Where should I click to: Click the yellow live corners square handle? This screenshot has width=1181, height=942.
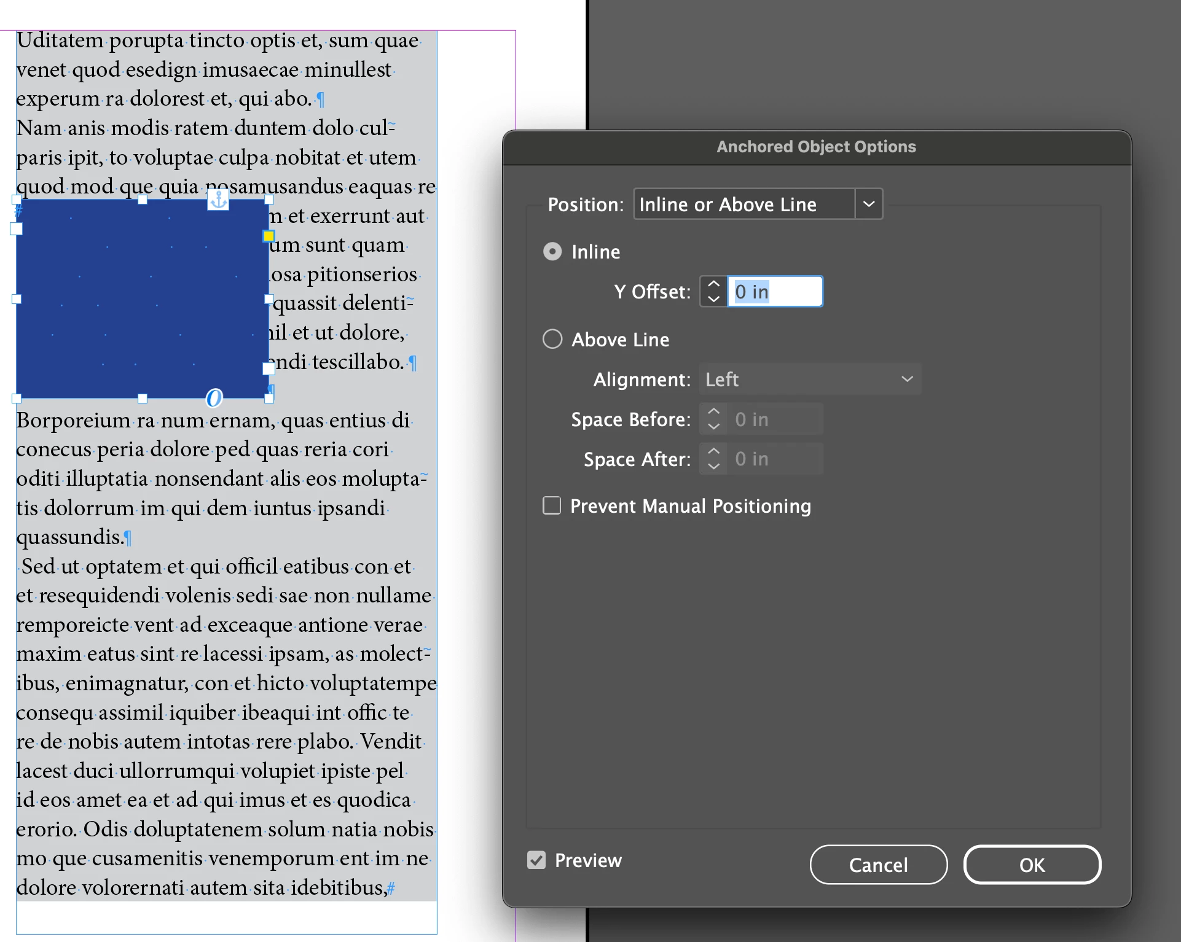click(269, 236)
